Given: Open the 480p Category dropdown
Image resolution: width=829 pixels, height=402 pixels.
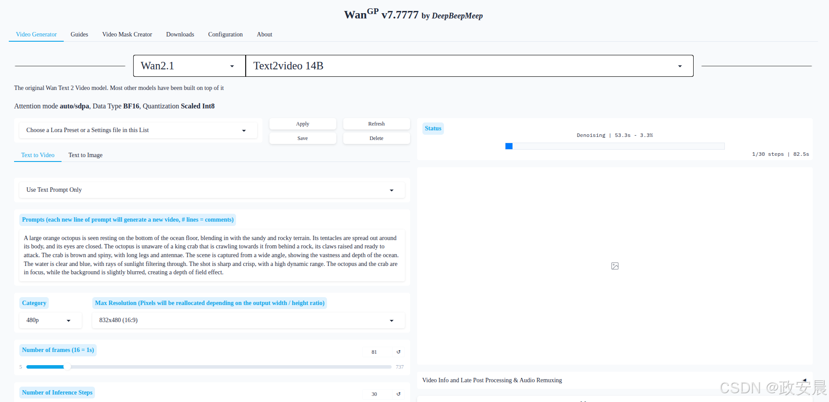Looking at the screenshot, I should [50, 320].
